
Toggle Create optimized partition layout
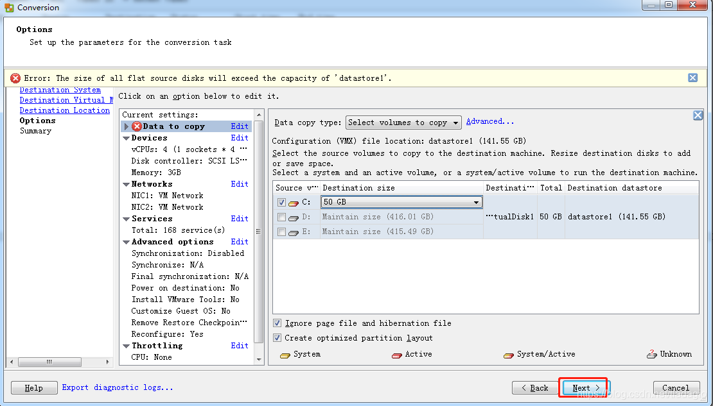[277, 338]
